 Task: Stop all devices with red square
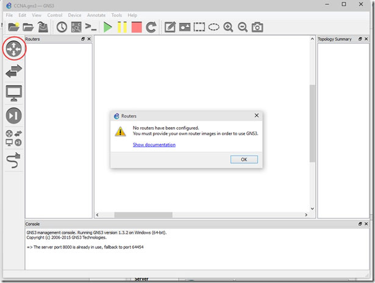pyautogui.click(x=137, y=27)
